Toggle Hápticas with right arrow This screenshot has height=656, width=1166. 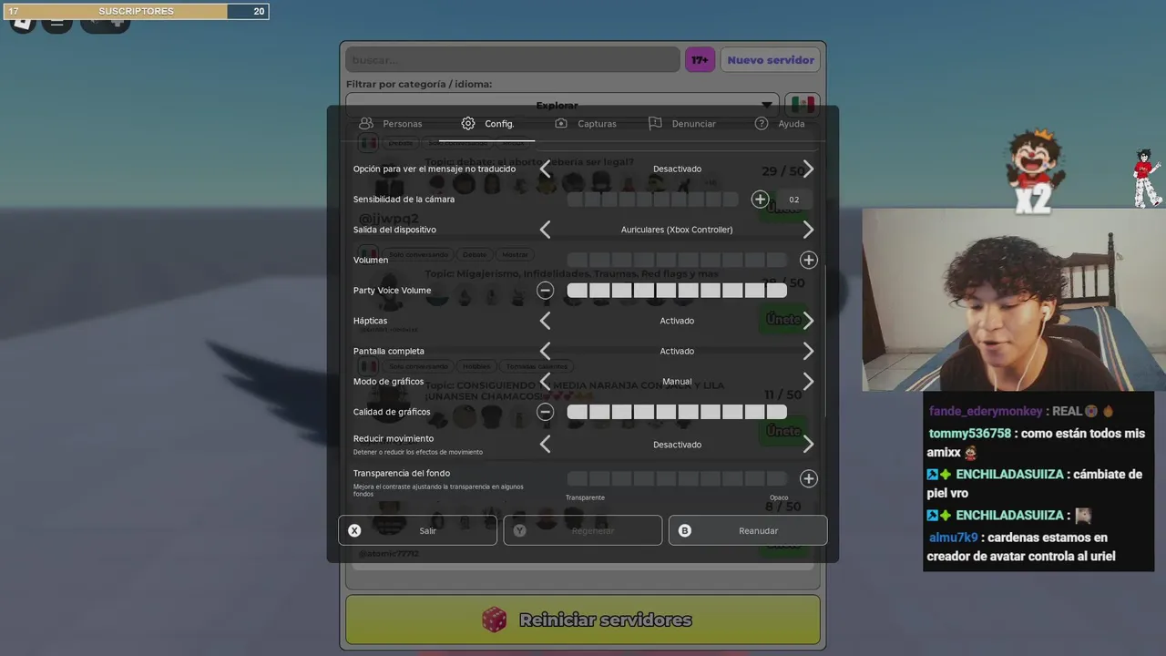(808, 321)
